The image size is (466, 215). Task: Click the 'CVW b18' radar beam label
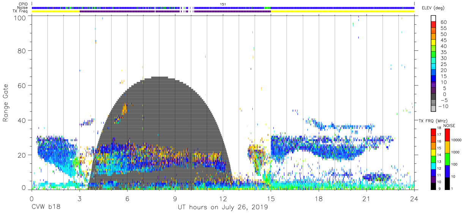pos(46,207)
